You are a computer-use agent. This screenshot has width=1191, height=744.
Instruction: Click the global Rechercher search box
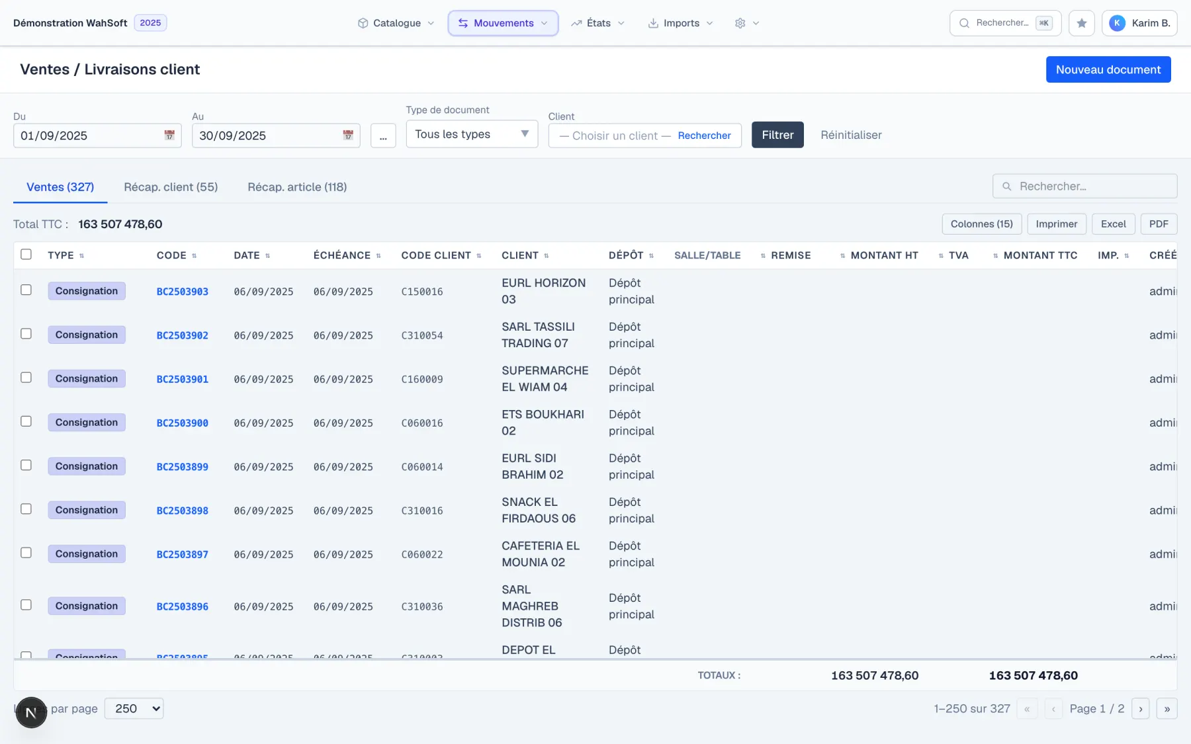coord(1005,23)
